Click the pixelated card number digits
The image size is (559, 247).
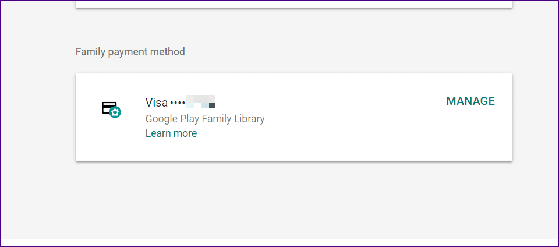click(200, 102)
